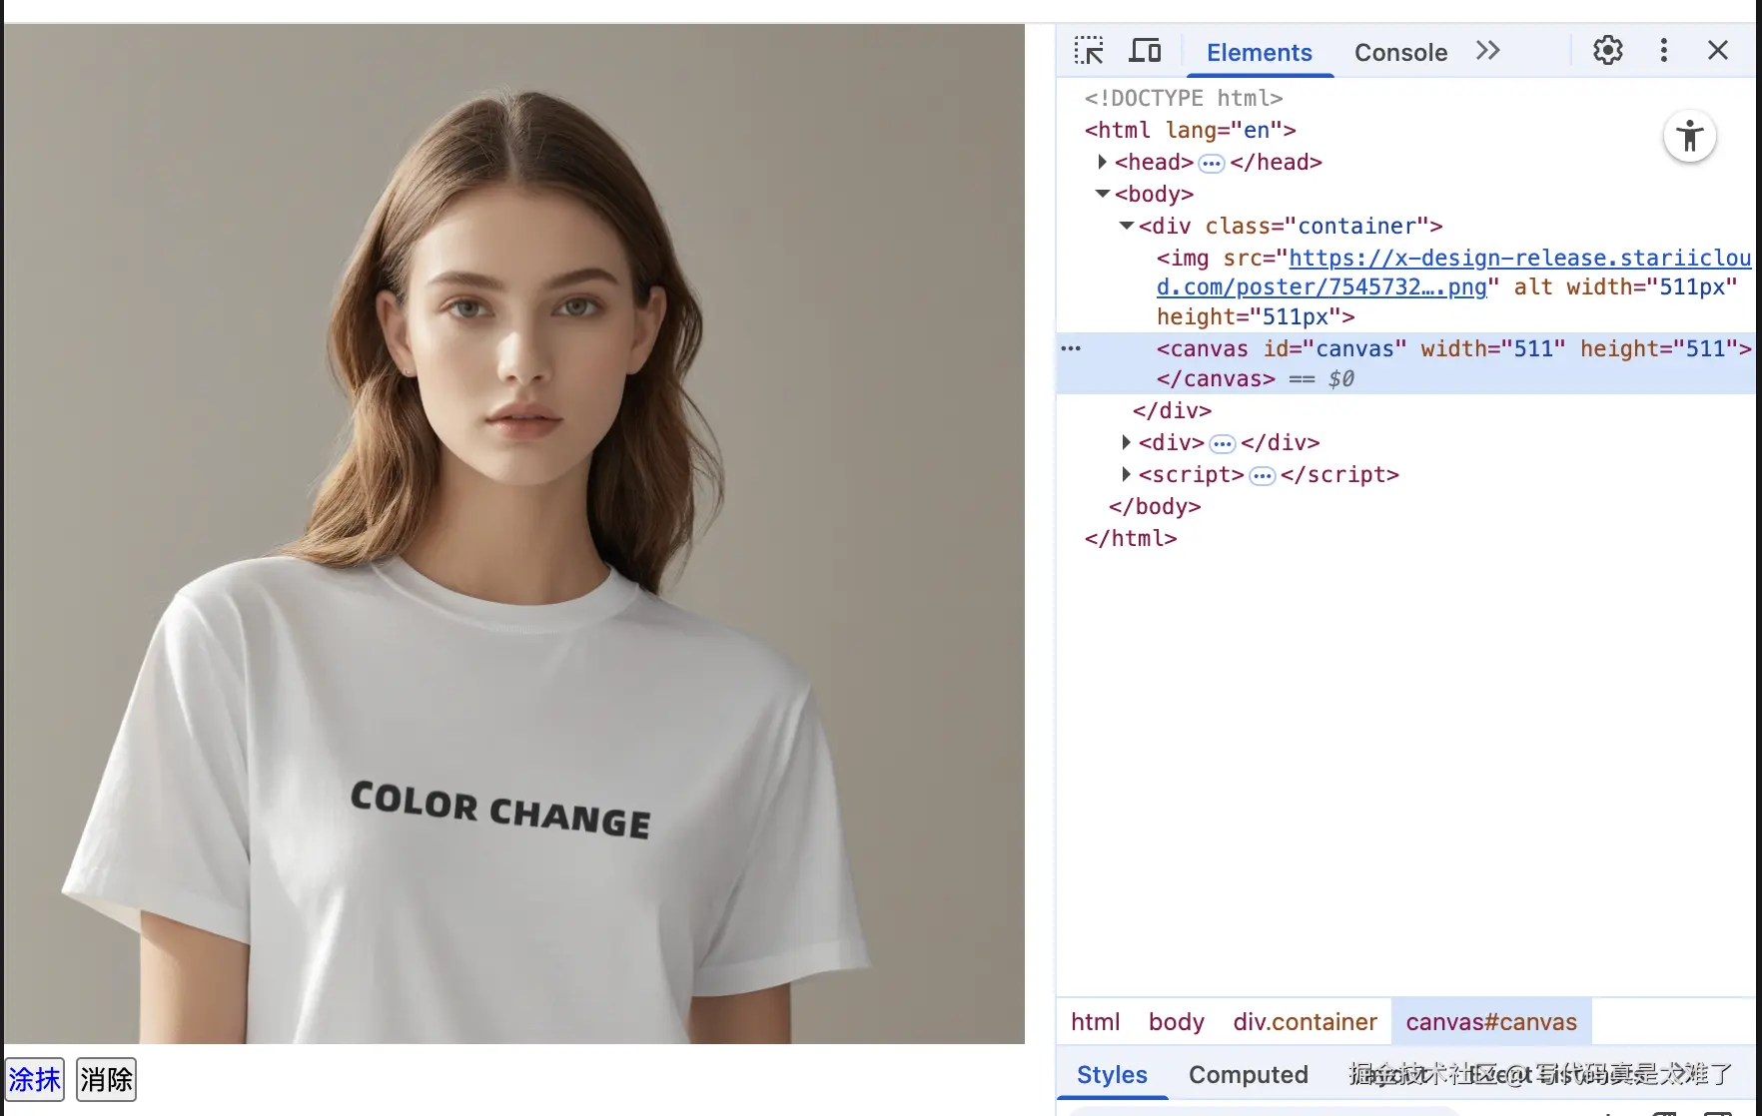Collapse the body element node

tap(1103, 194)
